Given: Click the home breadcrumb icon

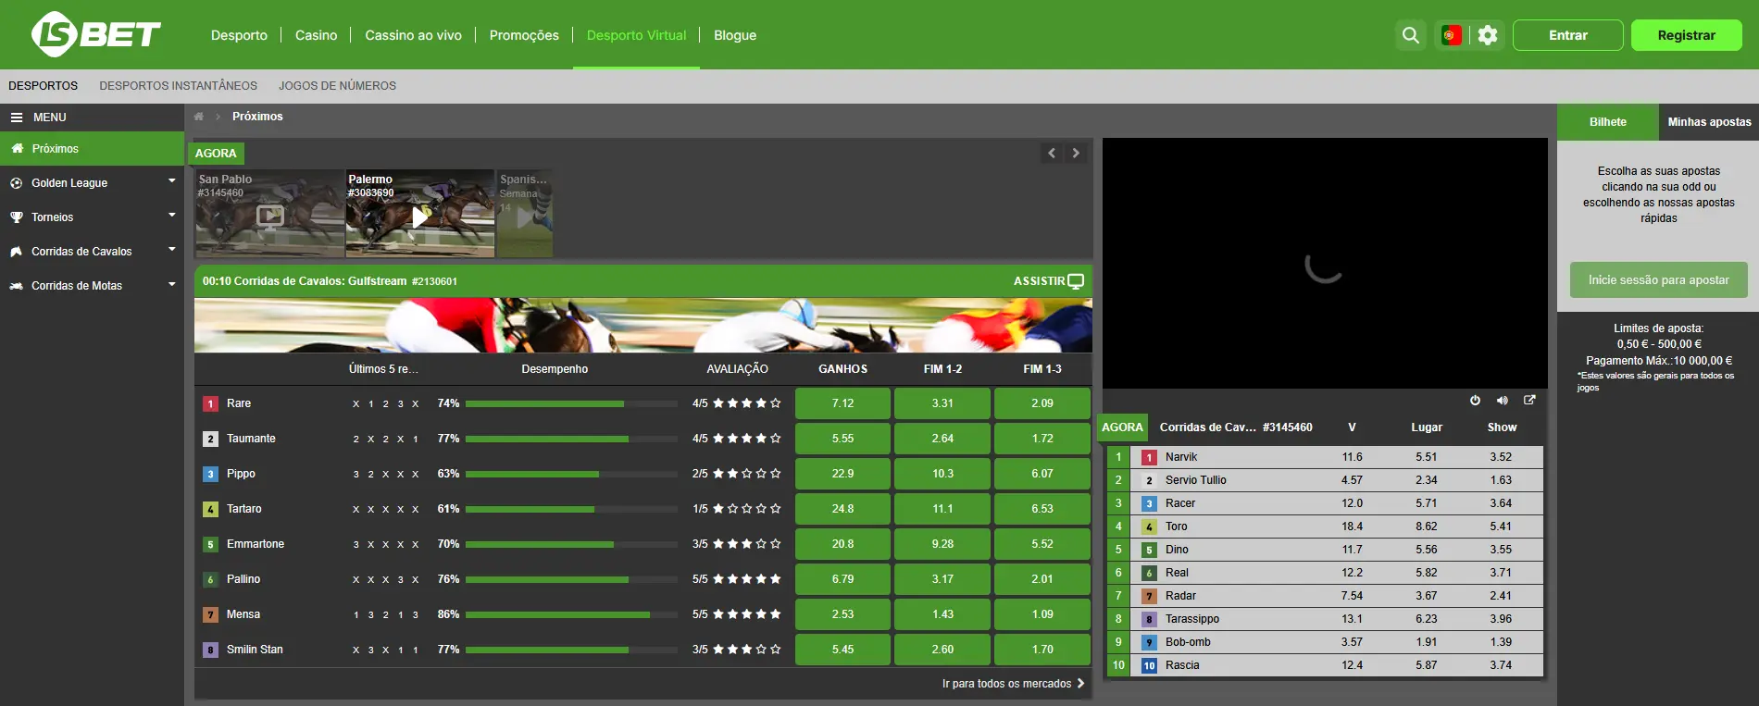Looking at the screenshot, I should click(198, 117).
